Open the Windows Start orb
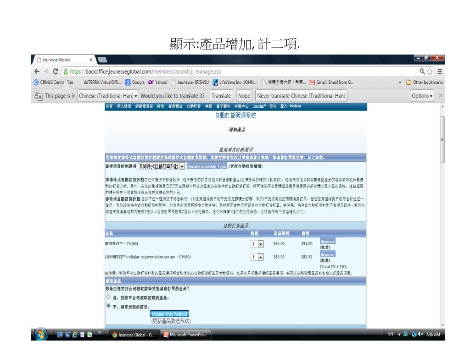The height and width of the screenshot is (352, 470). 41,334
